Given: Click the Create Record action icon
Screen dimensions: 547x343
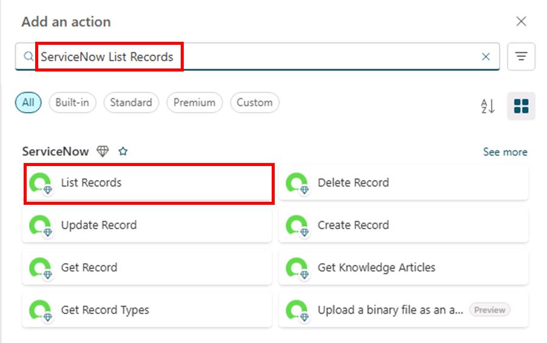Looking at the screenshot, I should click(x=297, y=225).
